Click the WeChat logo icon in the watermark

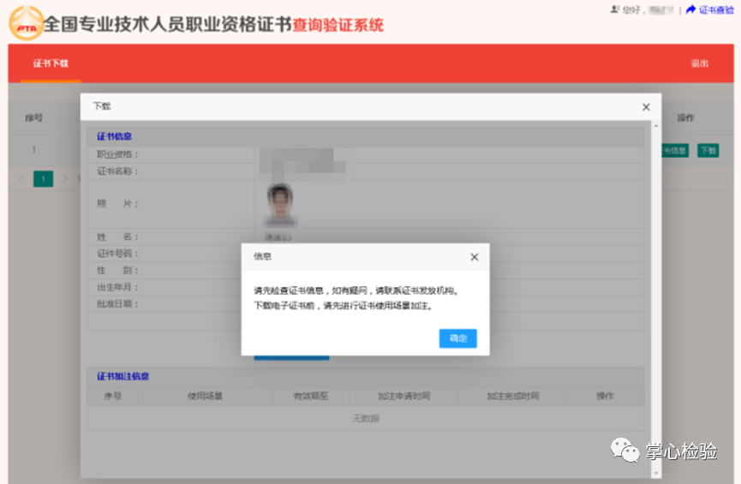pos(624,450)
